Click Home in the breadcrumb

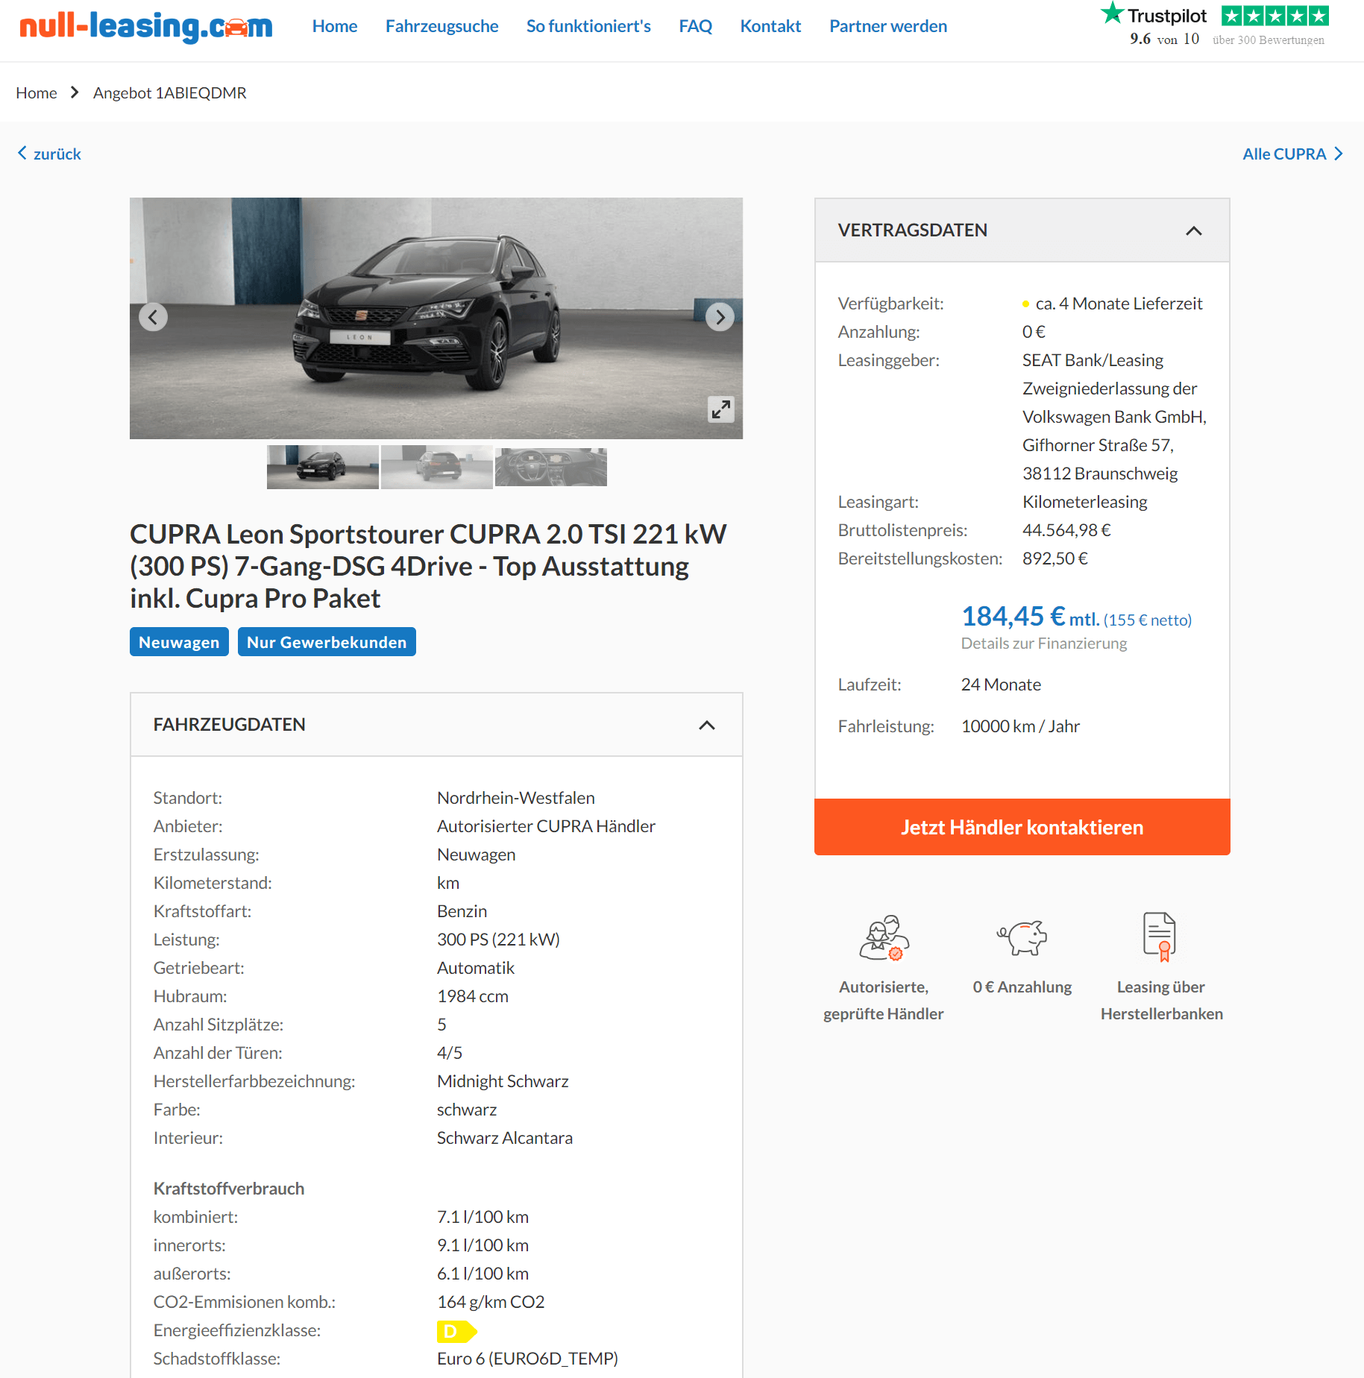(x=37, y=93)
